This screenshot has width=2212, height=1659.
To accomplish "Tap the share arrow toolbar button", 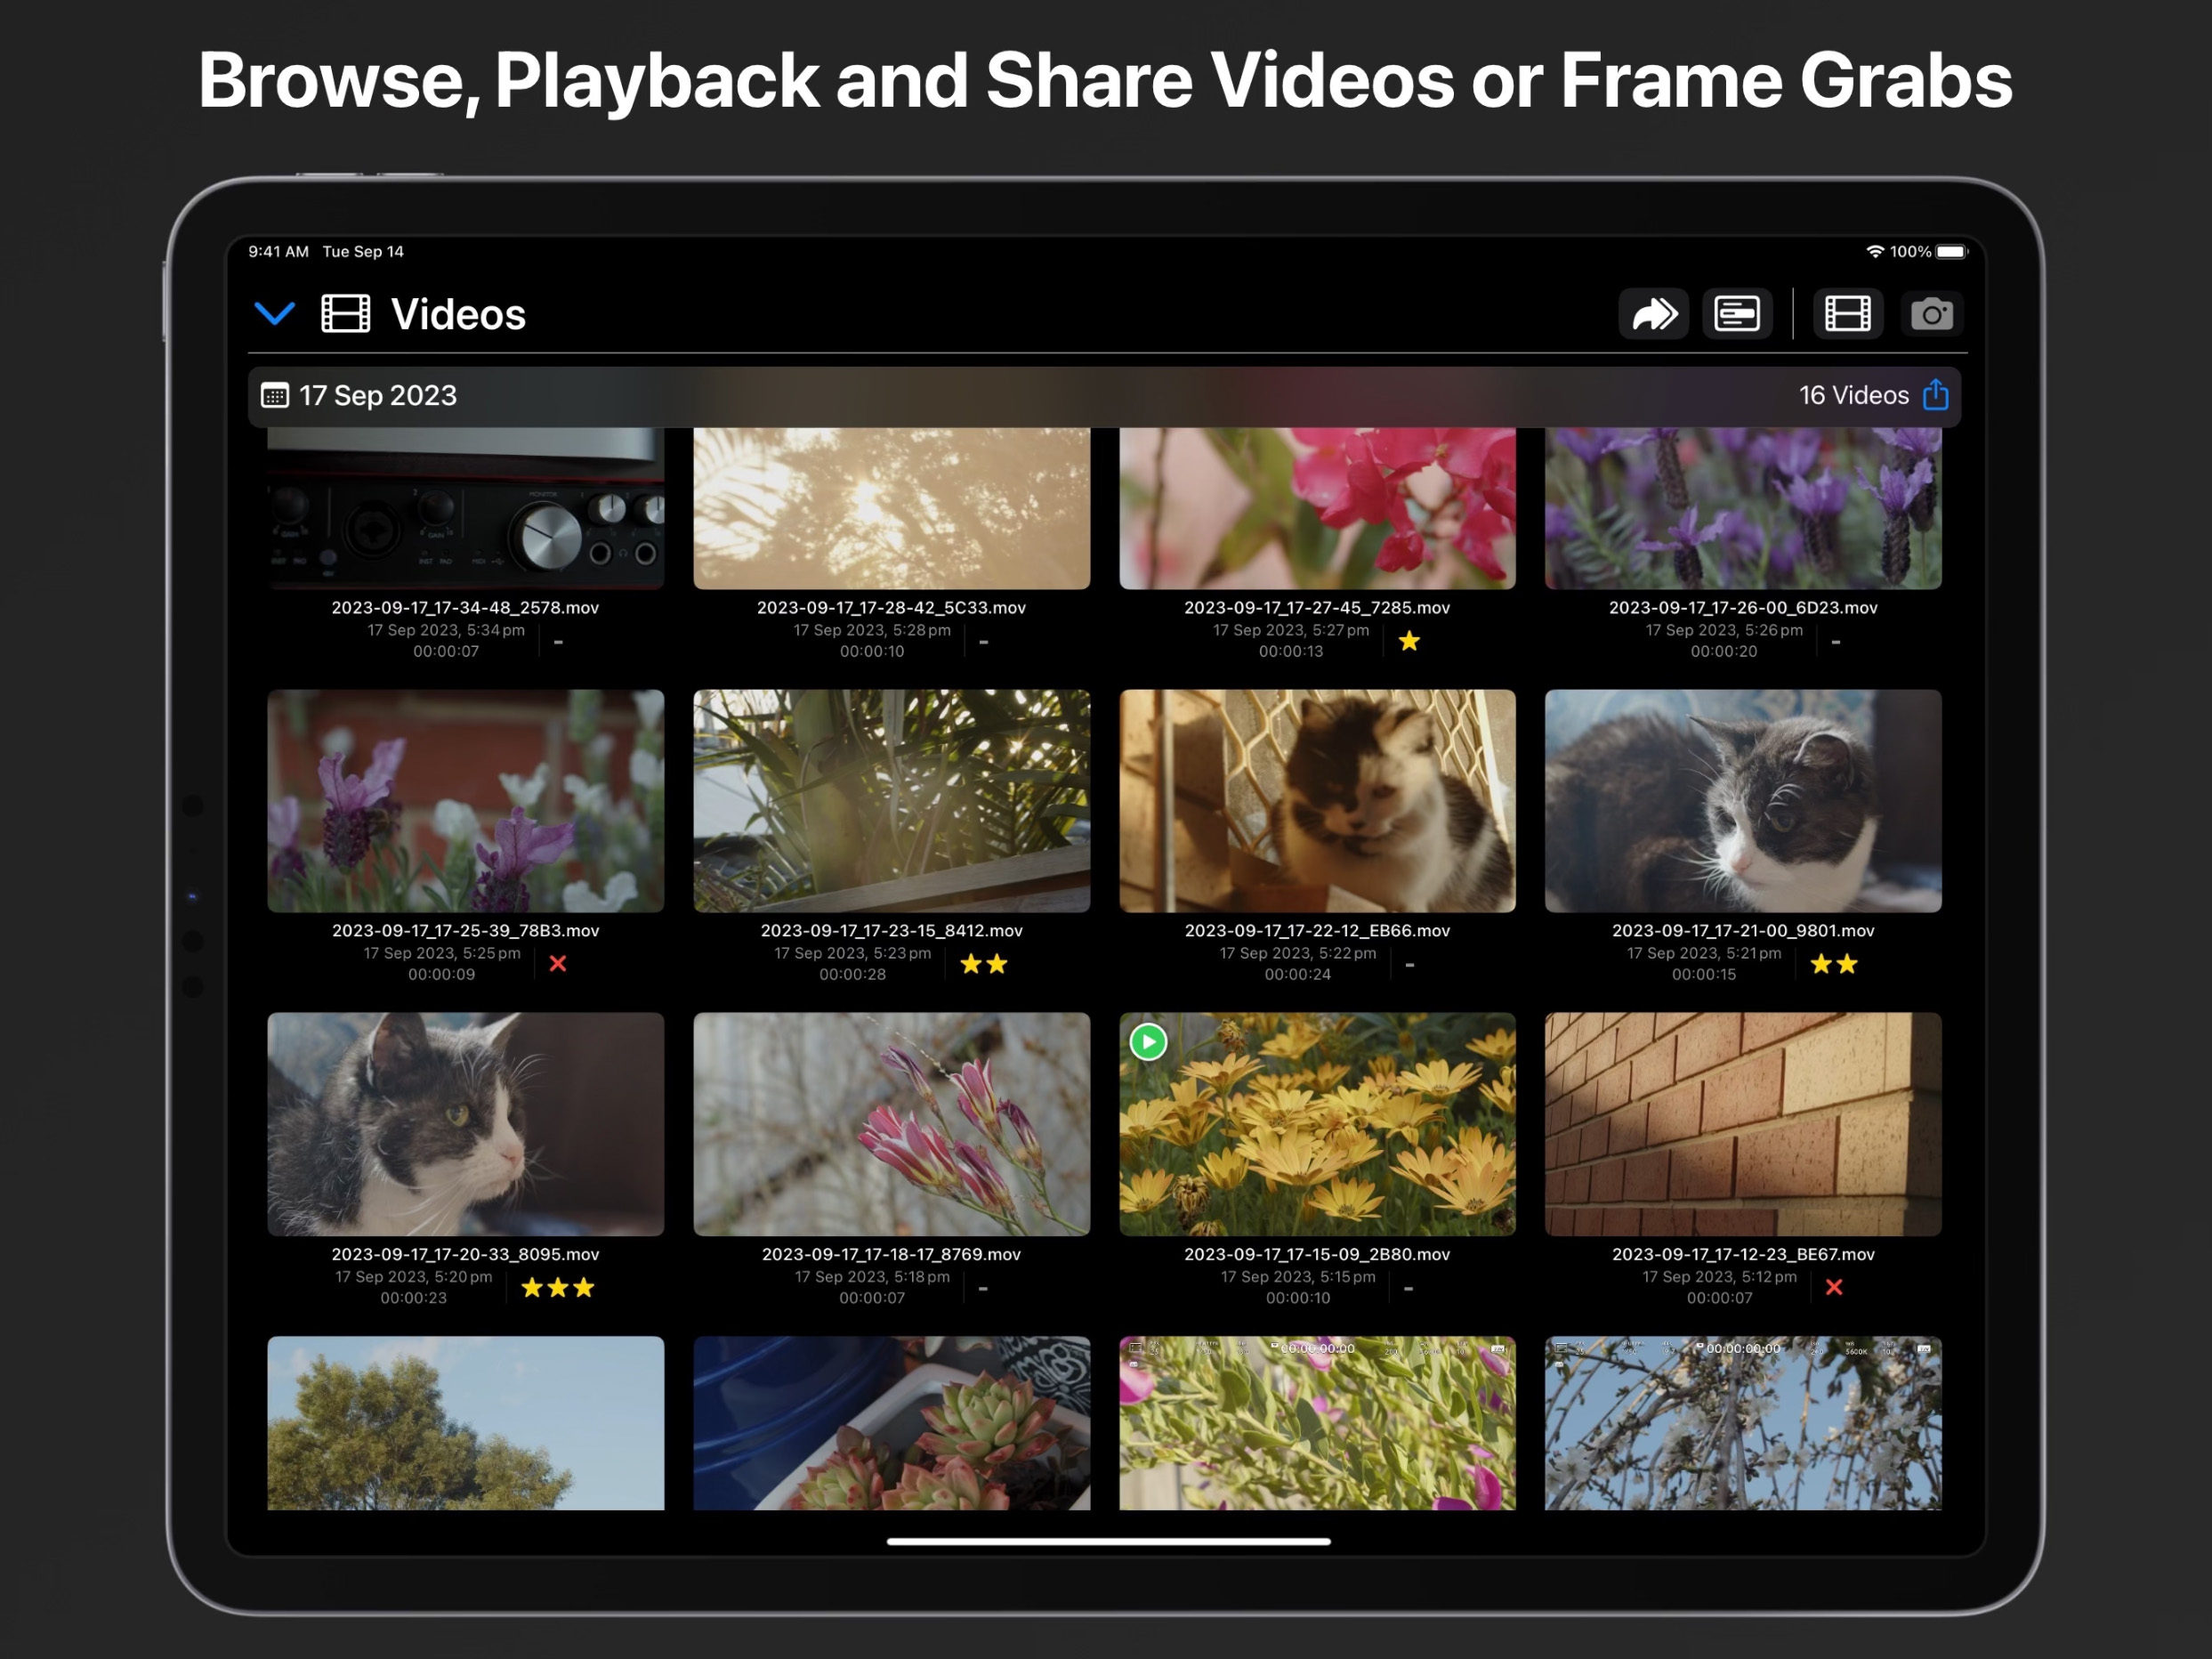I will pos(1654,314).
